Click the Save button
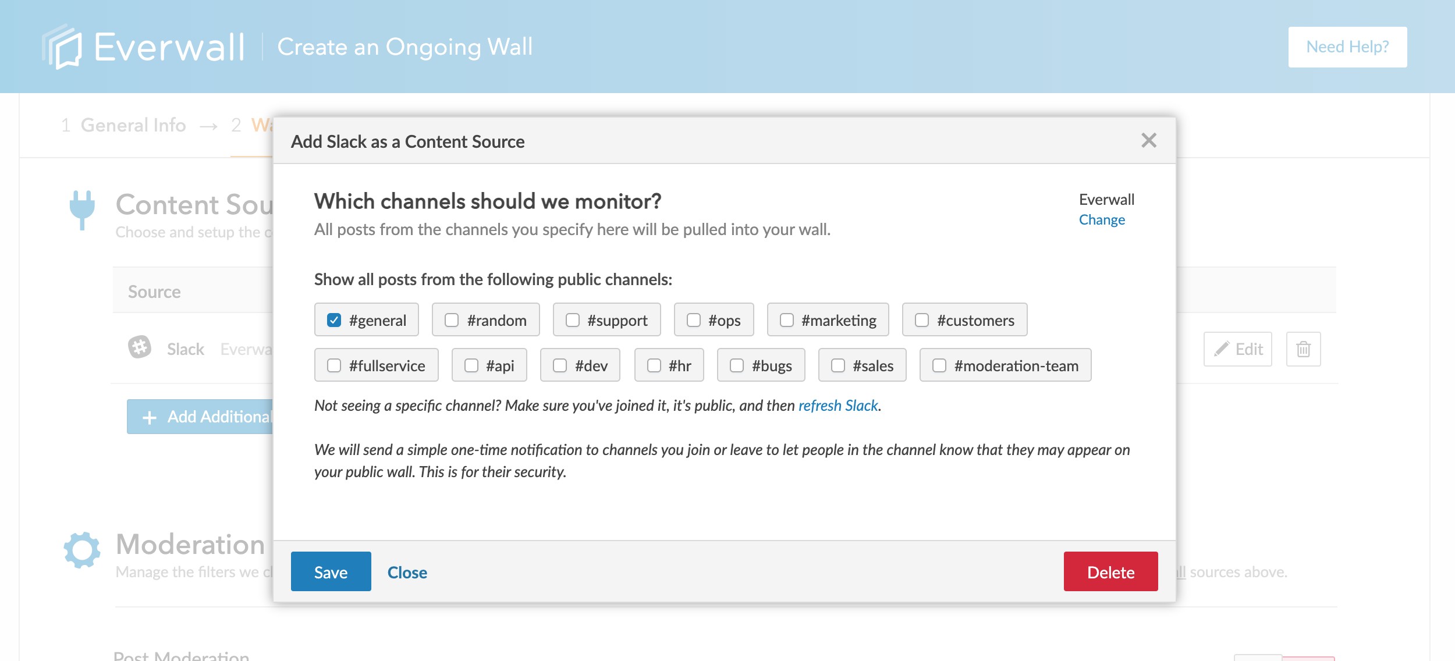The height and width of the screenshot is (661, 1455). point(331,572)
